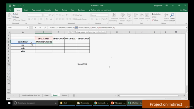Toggle Bold formatting
The image size is (194, 109).
pos(29,19)
